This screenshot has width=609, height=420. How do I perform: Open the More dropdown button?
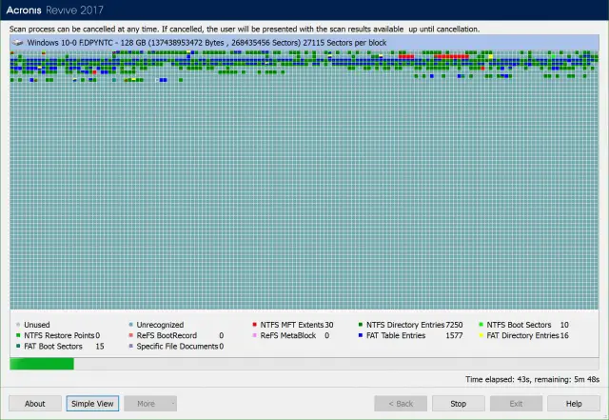[x=150, y=404]
